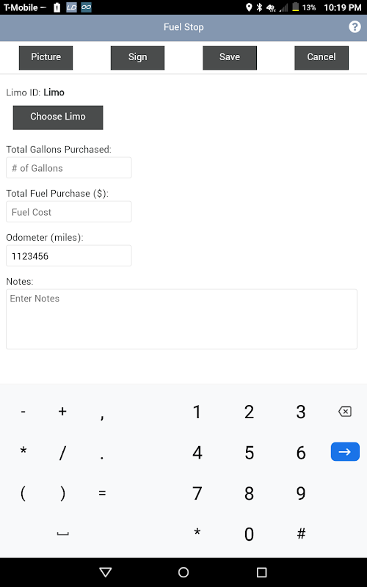This screenshot has width=367, height=587.
Task: Focus the Fuel Cost field
Action: (69, 212)
